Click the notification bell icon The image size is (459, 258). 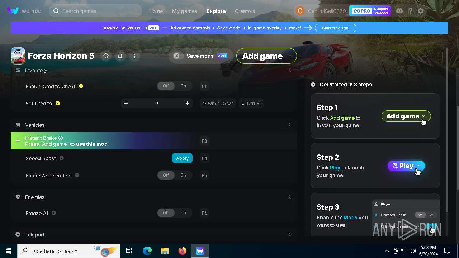(x=120, y=56)
